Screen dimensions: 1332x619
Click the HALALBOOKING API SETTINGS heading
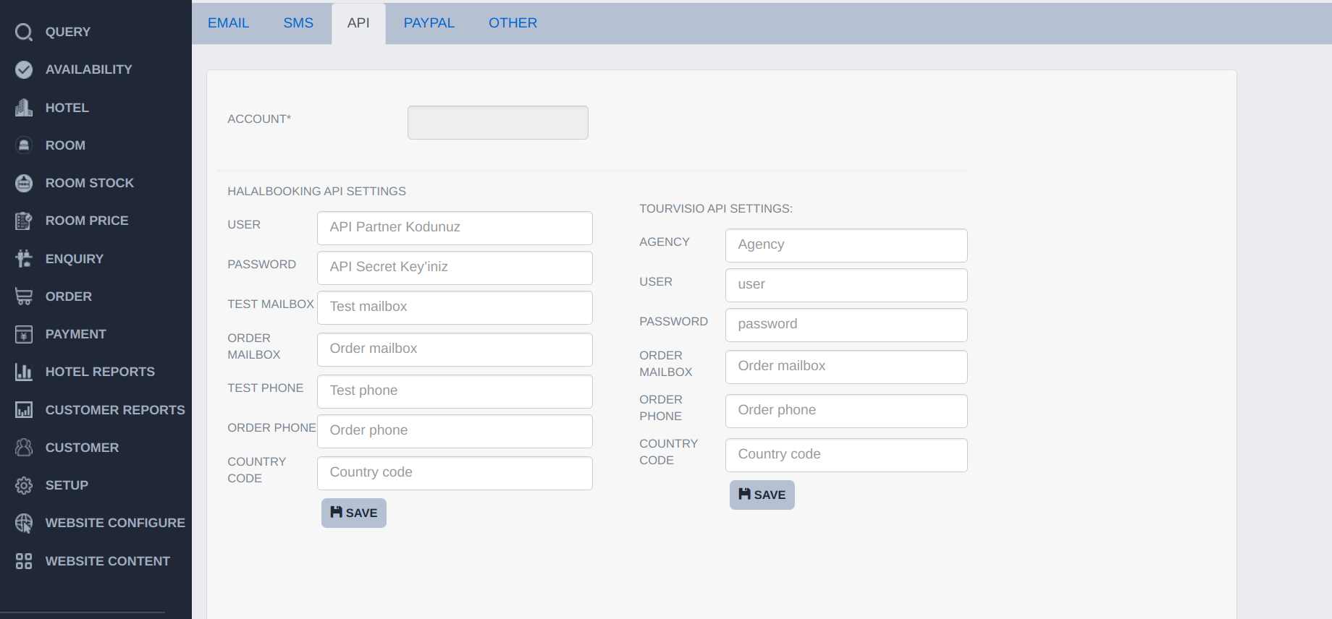point(316,192)
